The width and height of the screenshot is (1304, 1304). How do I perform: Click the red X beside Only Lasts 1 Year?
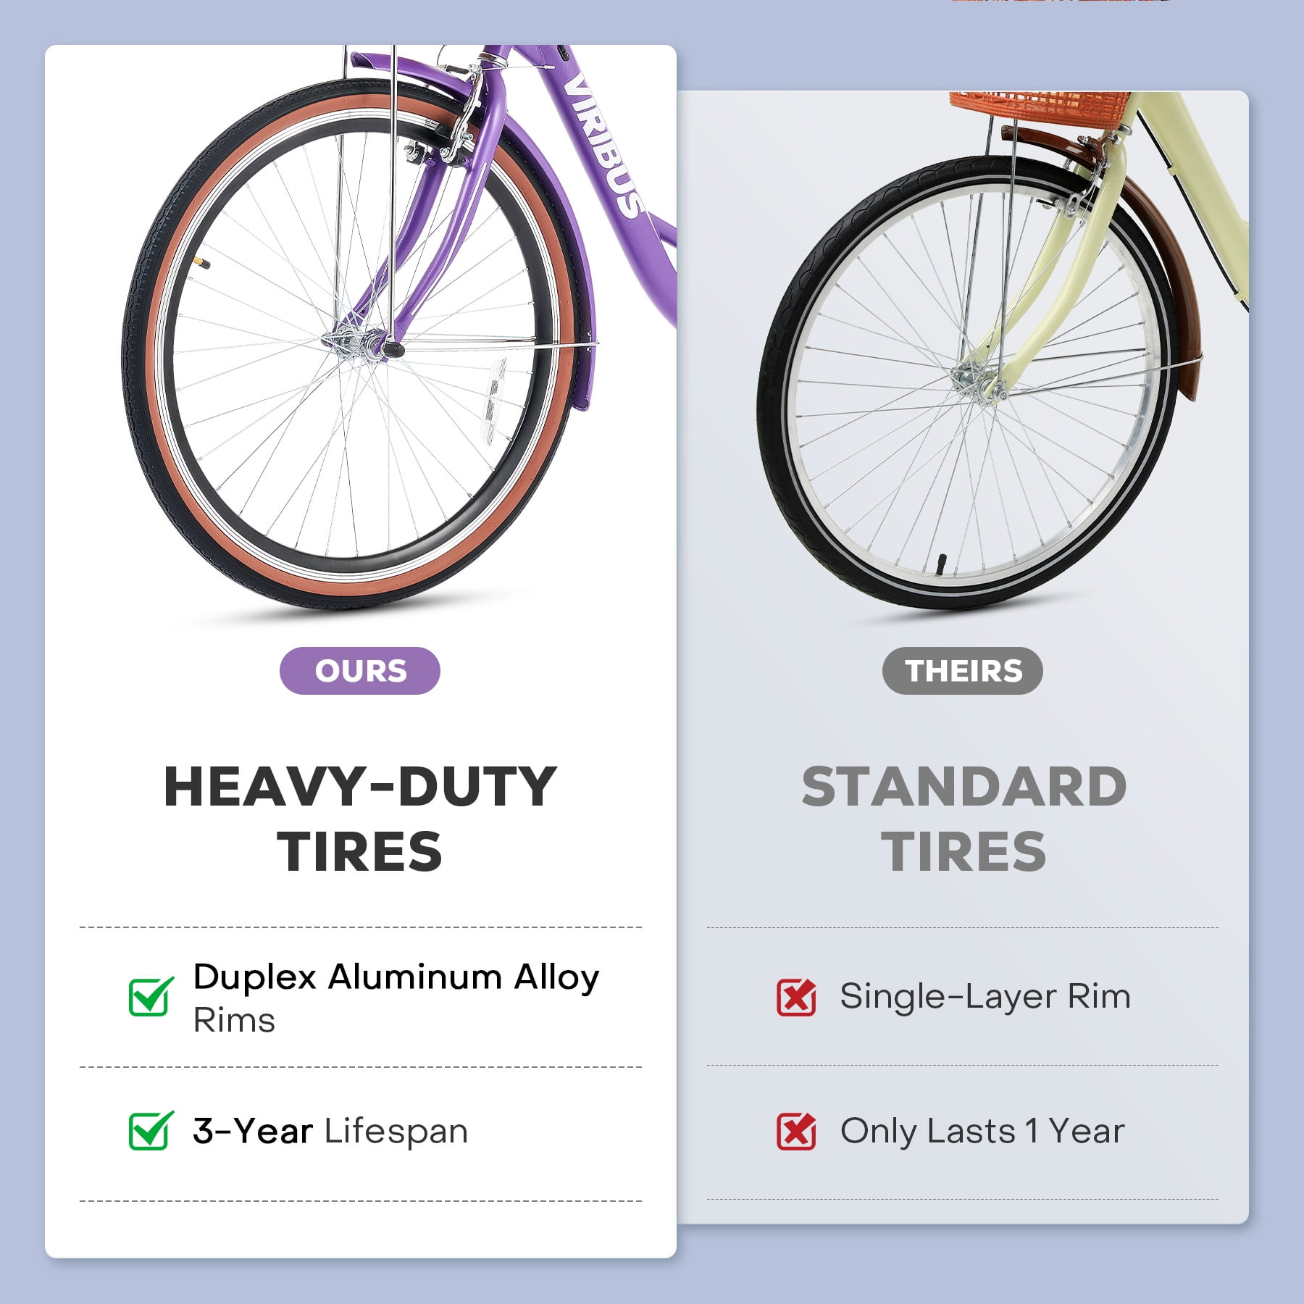click(x=796, y=1131)
